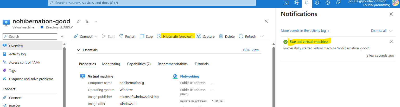Expand the Connect dropdown arrow
This screenshot has width=400, height=107.
(x=96, y=36)
